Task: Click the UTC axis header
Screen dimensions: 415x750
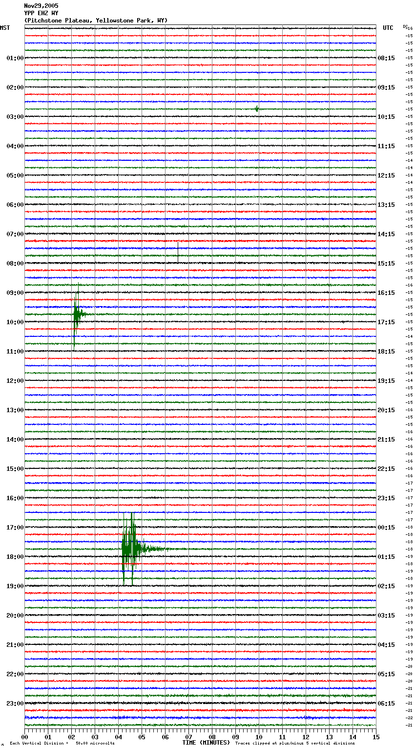Action: [388, 28]
